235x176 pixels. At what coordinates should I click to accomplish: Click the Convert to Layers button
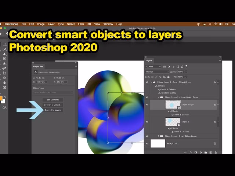[x=53, y=110]
